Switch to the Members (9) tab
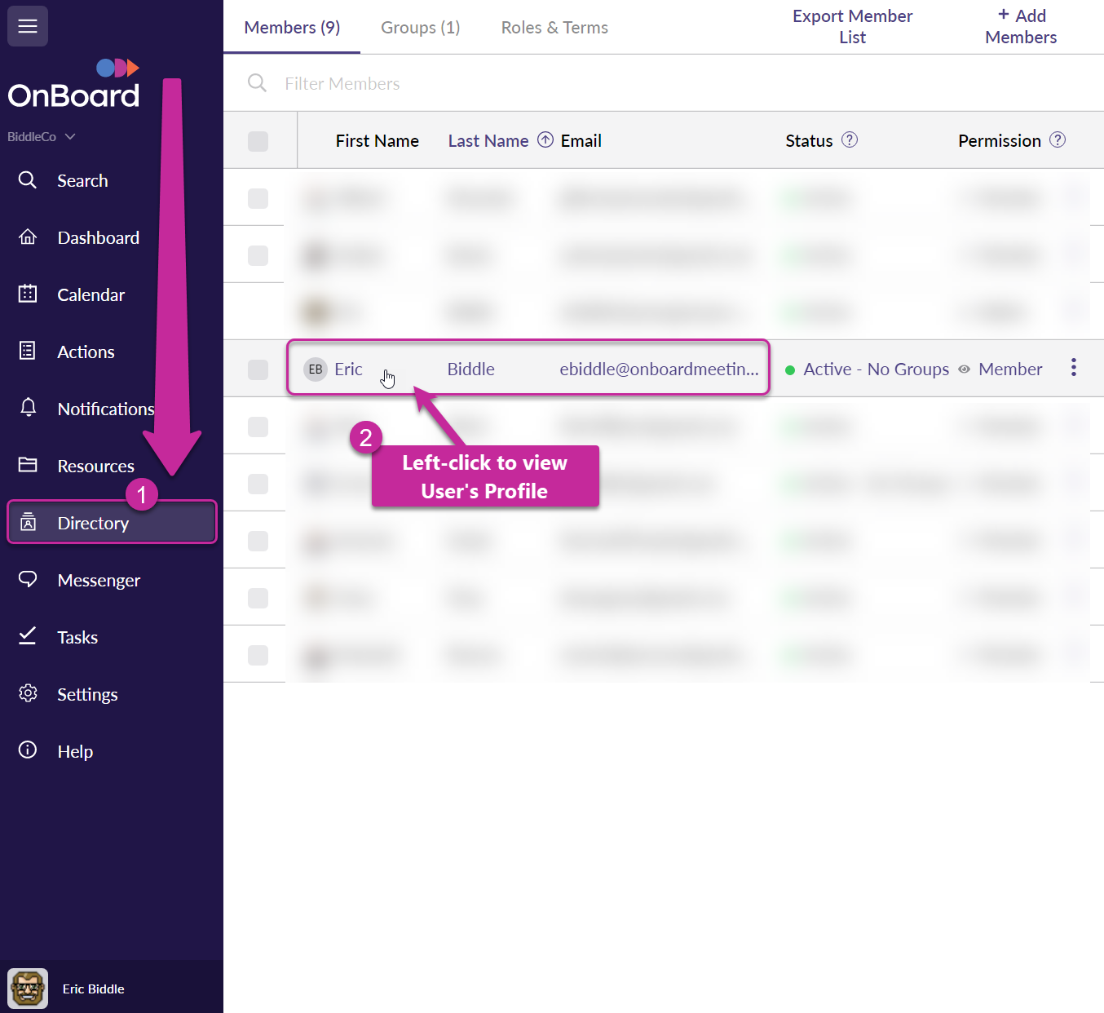Screen dimensions: 1104x1013 click(292, 27)
